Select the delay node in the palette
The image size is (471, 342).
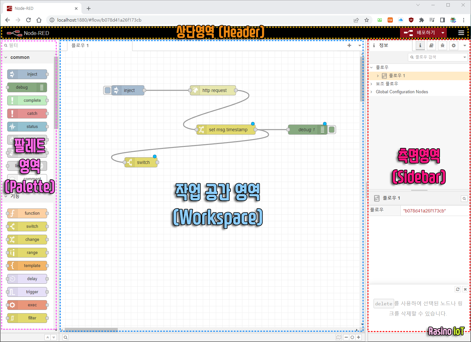[27, 279]
